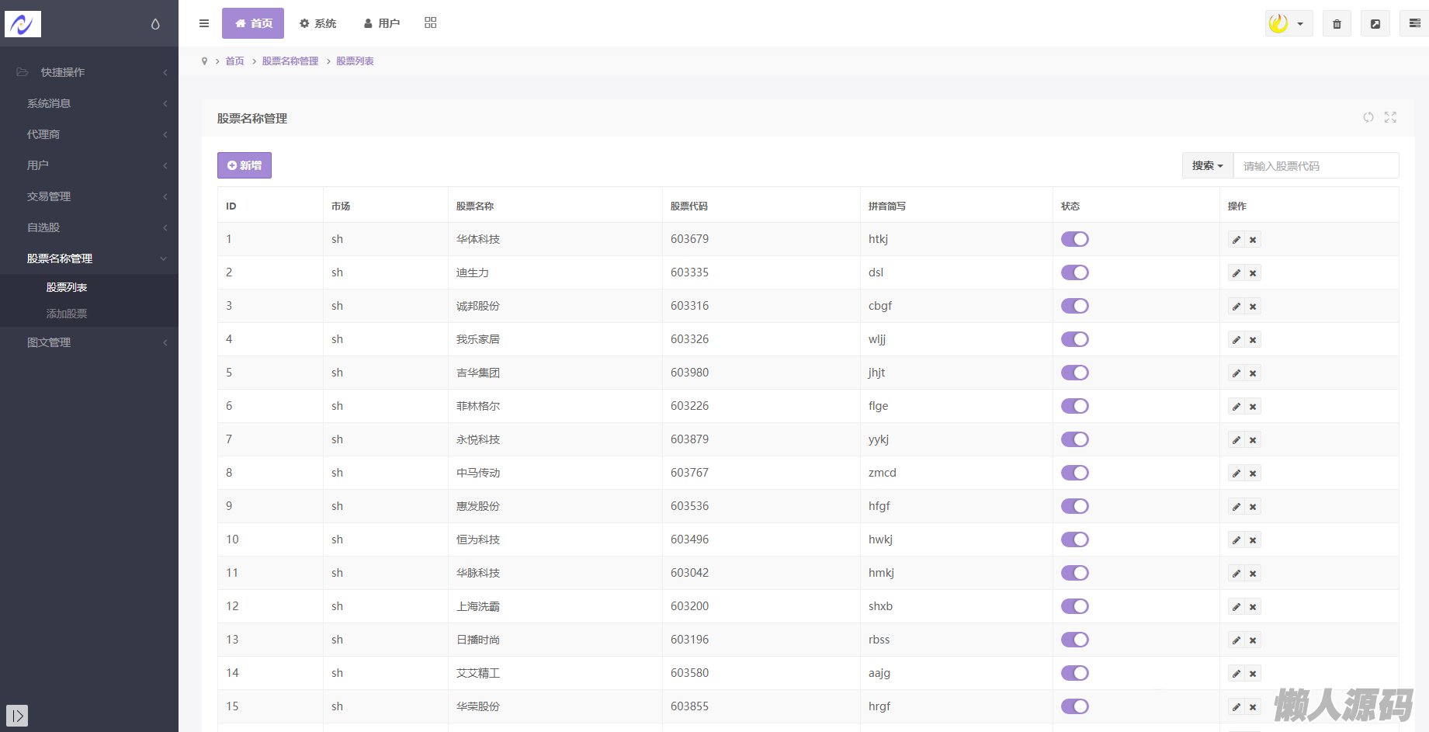Open the 搜索 dropdown
1429x732 pixels.
[x=1207, y=165]
